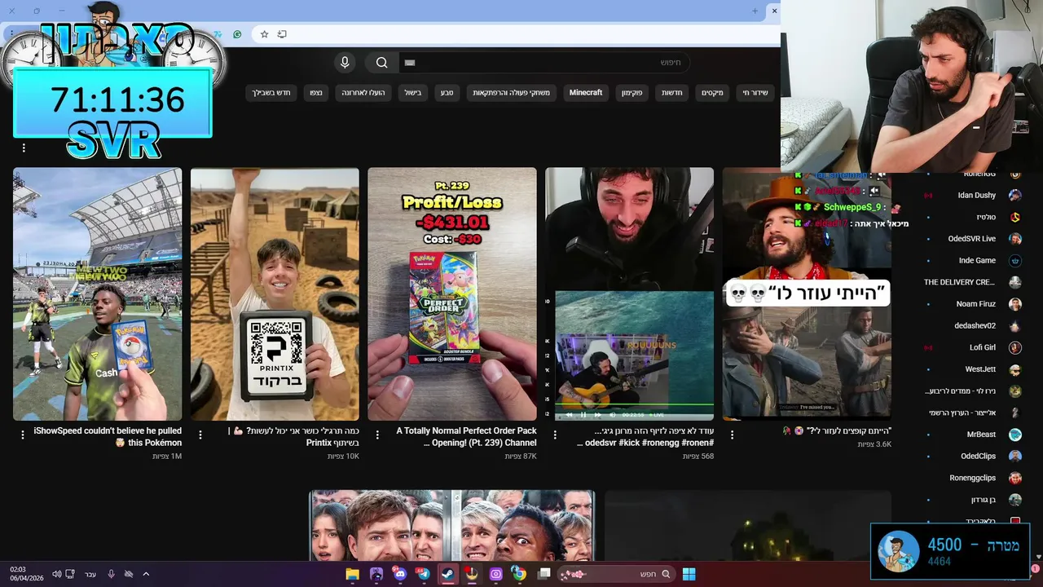Select the פוקימון filter chip
Image resolution: width=1043 pixels, height=587 pixels.
point(632,93)
